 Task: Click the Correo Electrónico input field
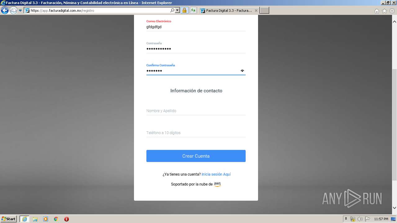(196, 27)
